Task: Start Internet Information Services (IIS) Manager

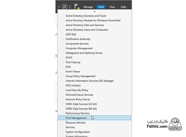Action: tap(90, 81)
